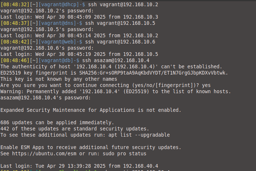The image size is (256, 171).
Task: Click the asazam@192.168.10.4's password line
Action: 45,98
